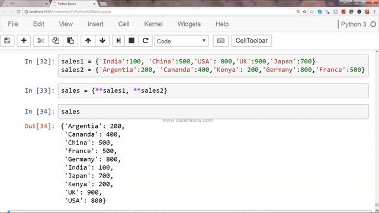Save notebook with the floppy disk icon

pos(7,41)
